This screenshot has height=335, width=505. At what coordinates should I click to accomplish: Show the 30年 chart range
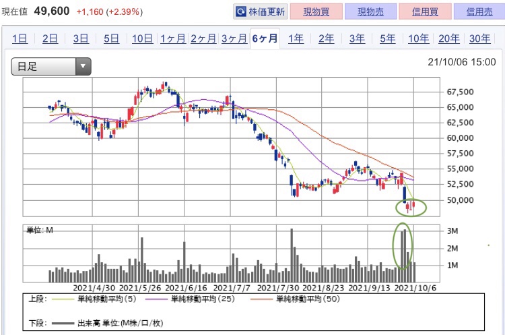click(479, 38)
